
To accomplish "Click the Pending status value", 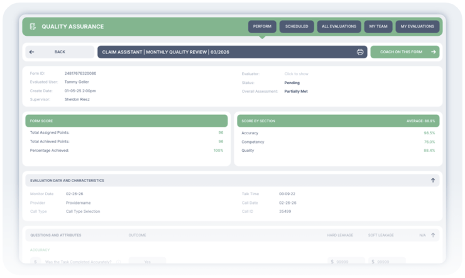I will 292,83.
